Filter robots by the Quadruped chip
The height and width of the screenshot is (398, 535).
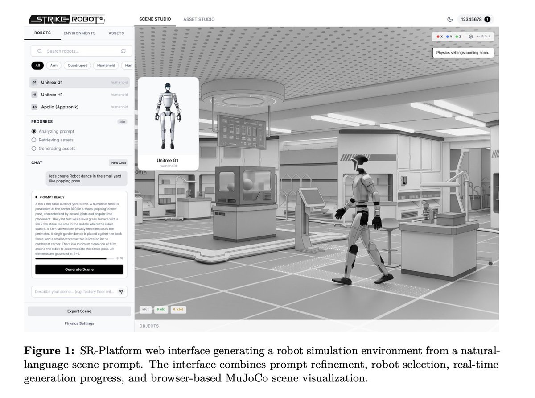(77, 66)
